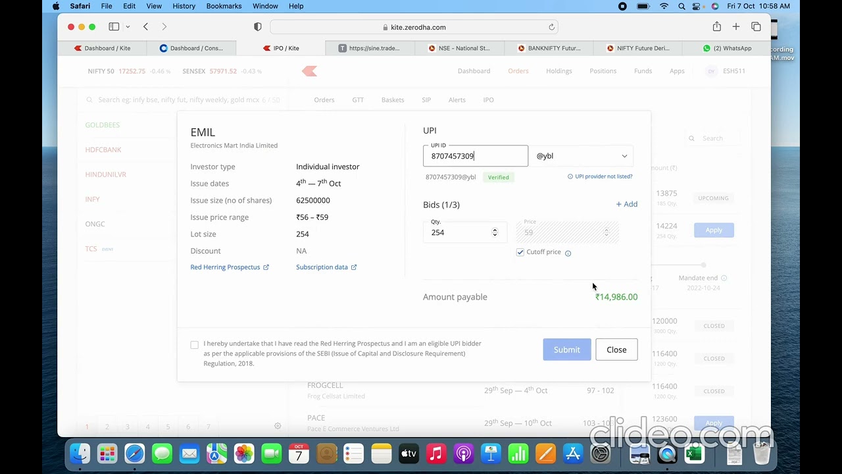842x474 pixels.
Task: Select HDFCBANK in the marketwatch list
Action: tap(103, 149)
